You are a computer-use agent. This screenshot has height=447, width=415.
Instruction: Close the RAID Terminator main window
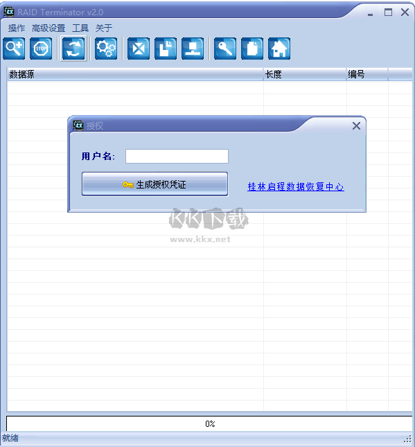[405, 12]
